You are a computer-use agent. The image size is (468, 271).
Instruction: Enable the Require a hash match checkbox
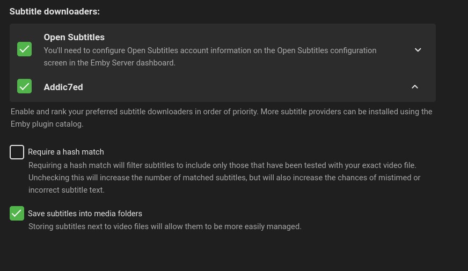tap(17, 152)
